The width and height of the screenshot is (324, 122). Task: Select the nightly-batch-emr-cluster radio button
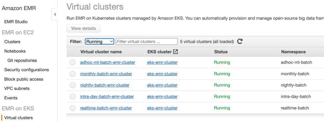pos(73,85)
